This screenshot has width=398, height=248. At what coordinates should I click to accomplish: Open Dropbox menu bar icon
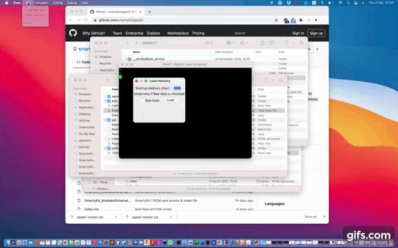(x=289, y=3)
